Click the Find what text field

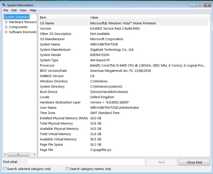point(86,162)
